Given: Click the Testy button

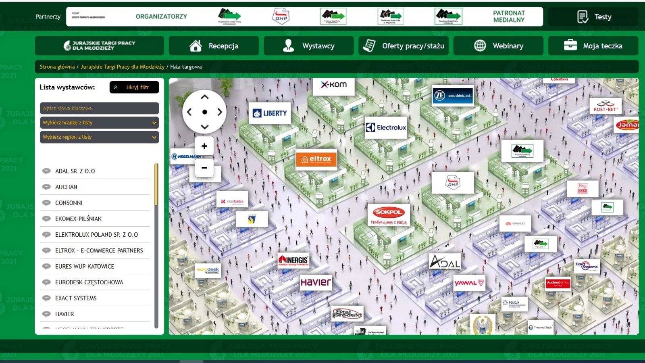Looking at the screenshot, I should [593, 17].
